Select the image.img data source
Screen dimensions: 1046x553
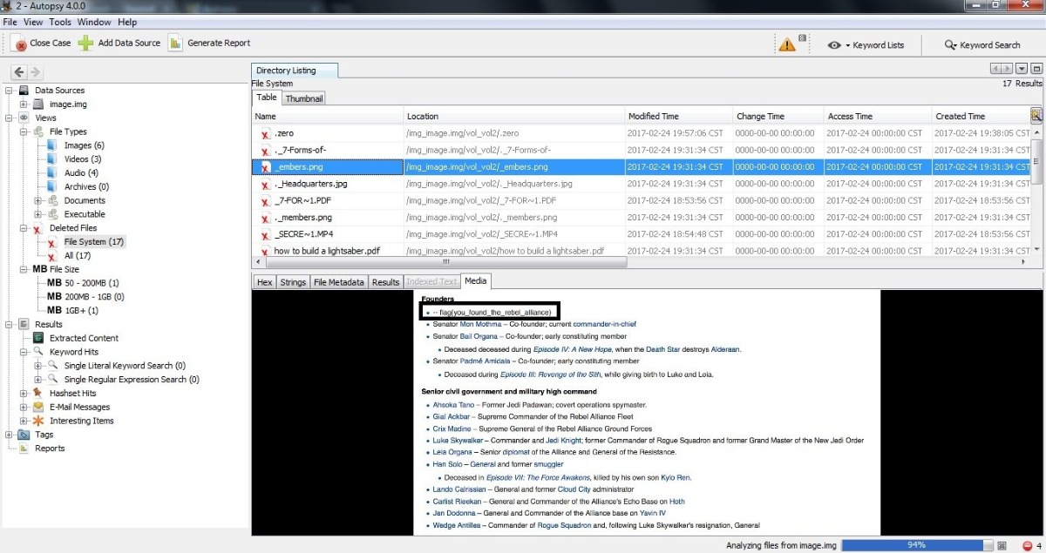(67, 105)
